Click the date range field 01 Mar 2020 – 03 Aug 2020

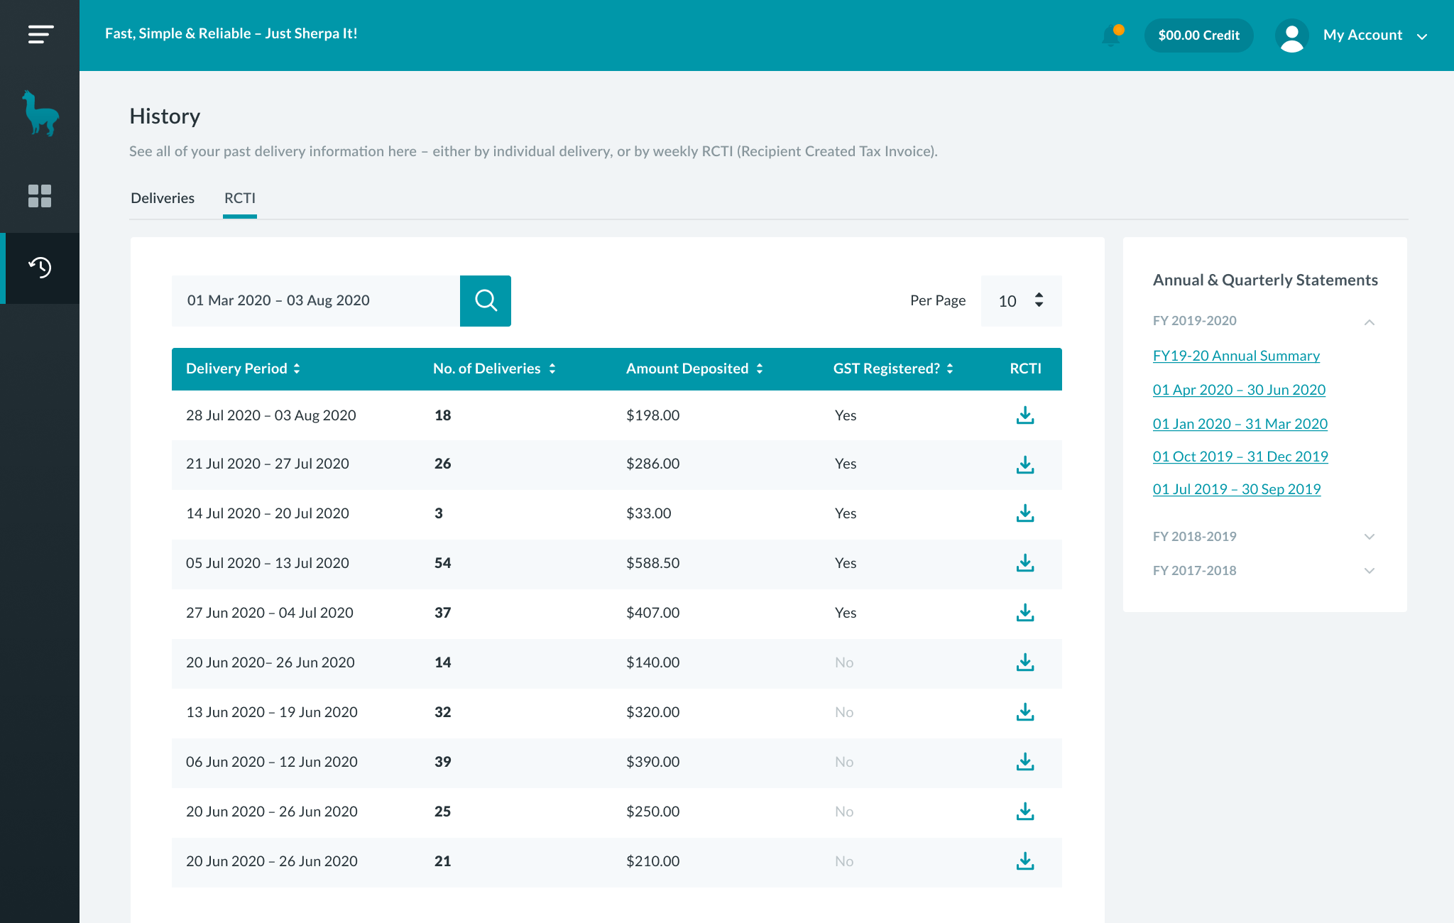(316, 301)
